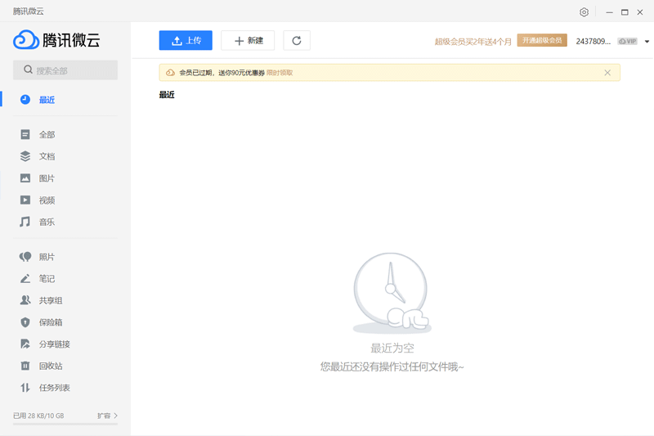Go to the 音乐 music category

tap(47, 222)
